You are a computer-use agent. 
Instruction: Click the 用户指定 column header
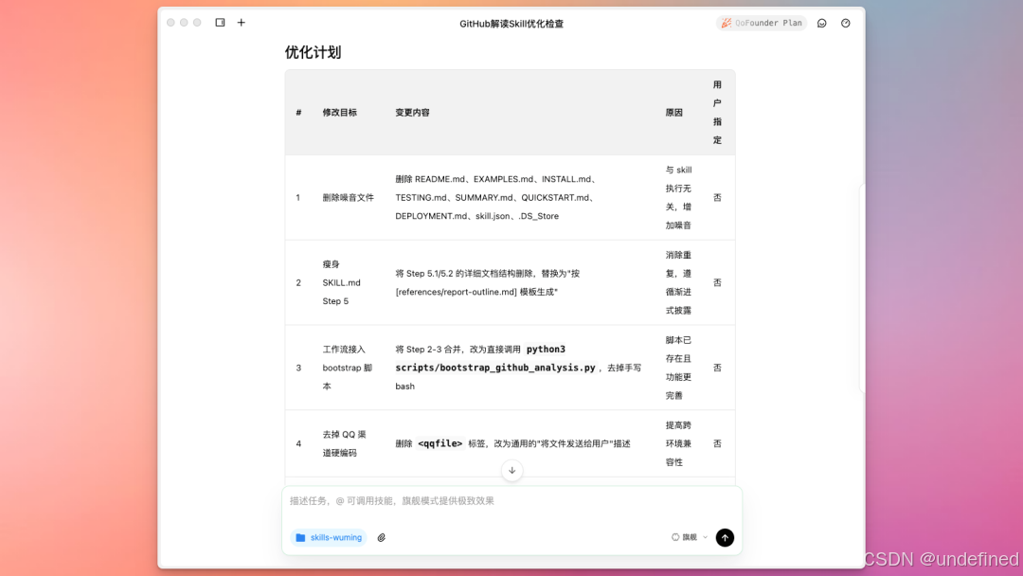[x=717, y=112]
